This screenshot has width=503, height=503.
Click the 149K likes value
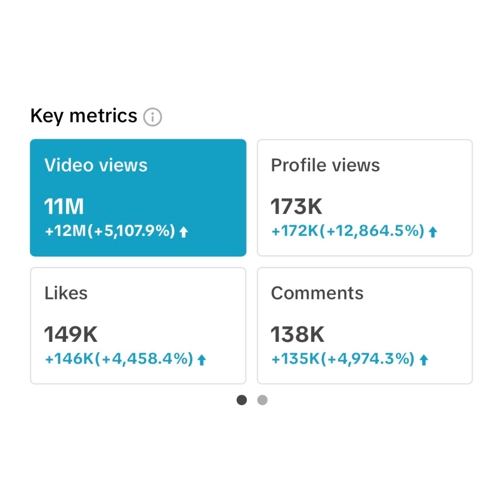point(71,334)
